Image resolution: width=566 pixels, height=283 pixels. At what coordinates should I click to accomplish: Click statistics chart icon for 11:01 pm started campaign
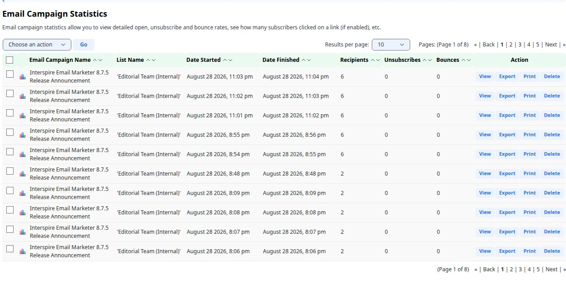[x=23, y=116]
